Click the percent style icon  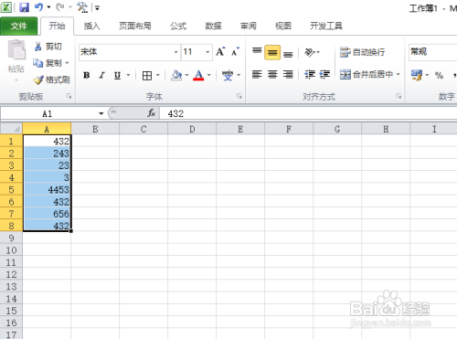pos(439,75)
